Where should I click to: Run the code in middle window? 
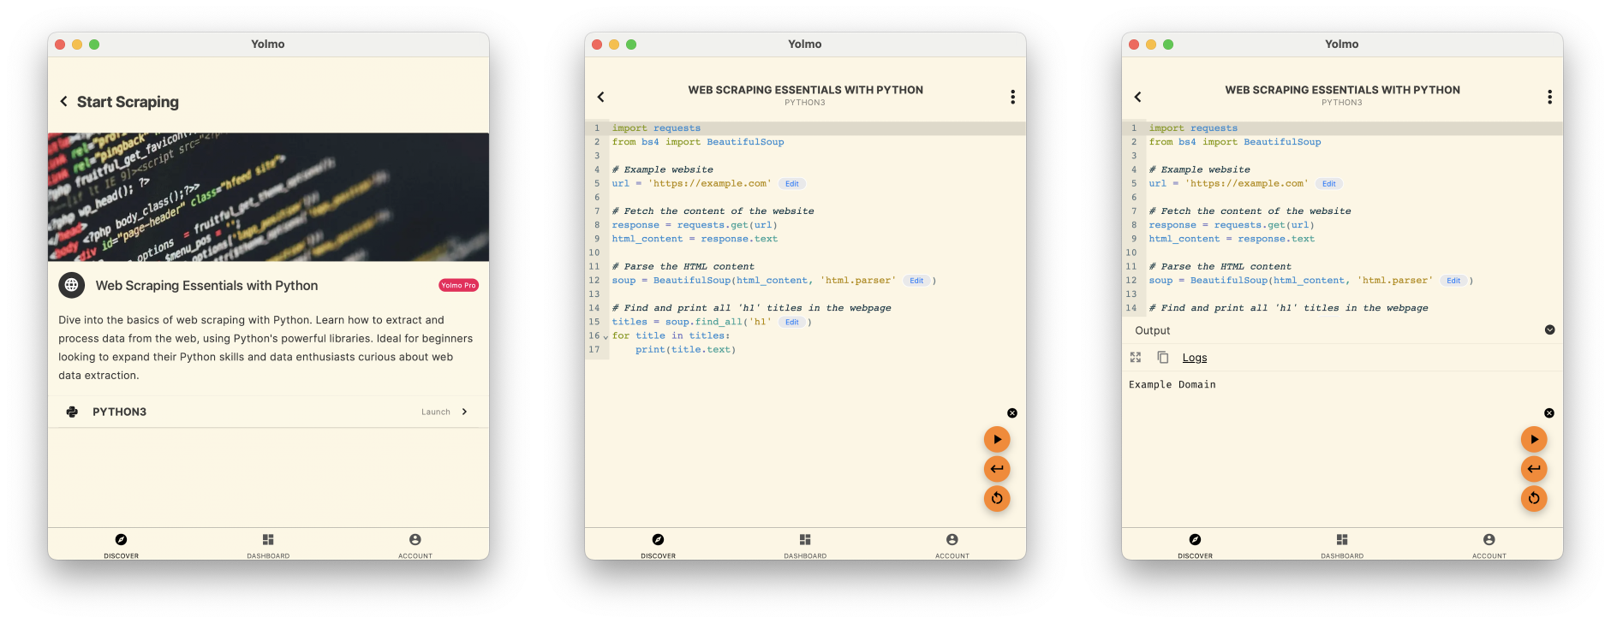(997, 440)
